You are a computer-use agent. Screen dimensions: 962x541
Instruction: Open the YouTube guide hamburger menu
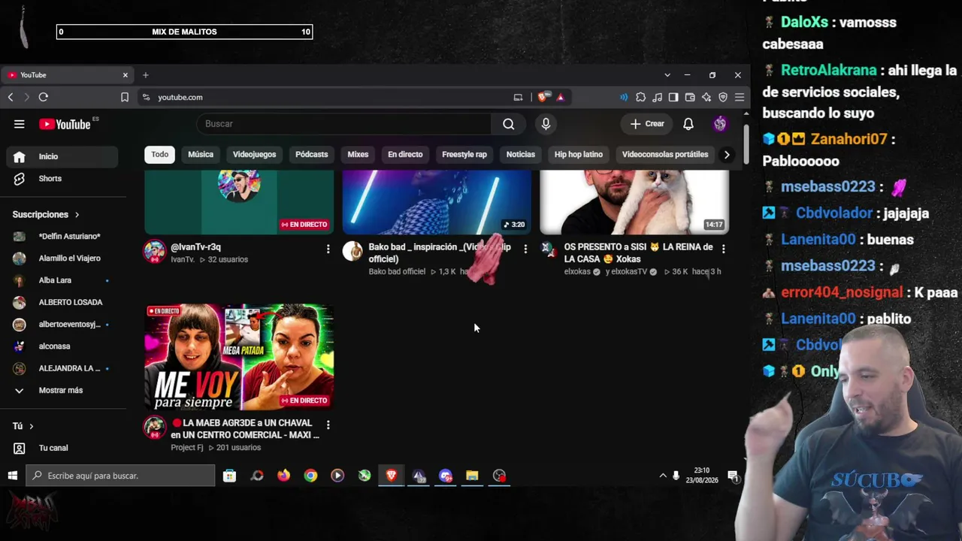[20, 124]
